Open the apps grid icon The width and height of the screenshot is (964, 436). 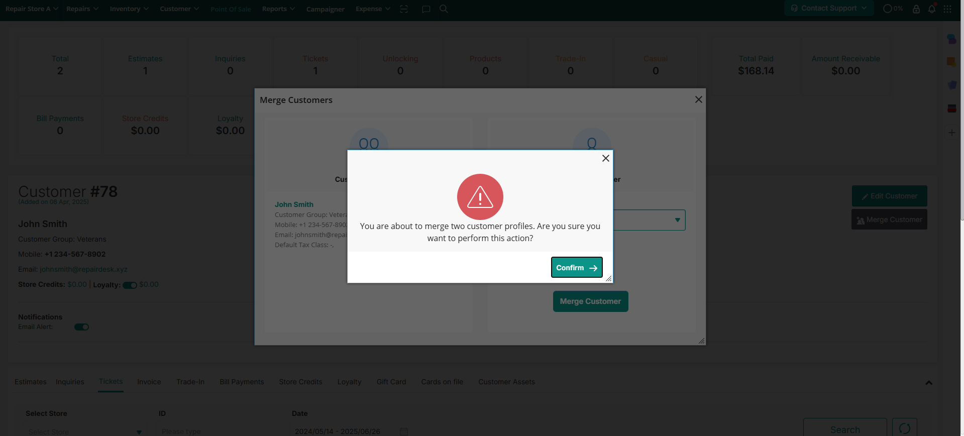[x=947, y=9]
